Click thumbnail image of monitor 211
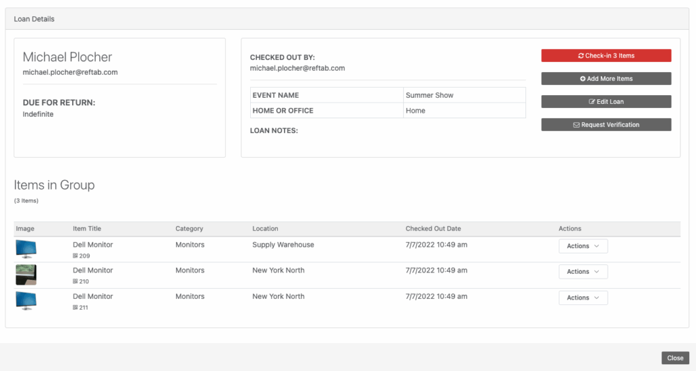The width and height of the screenshot is (696, 371). pyautogui.click(x=26, y=300)
